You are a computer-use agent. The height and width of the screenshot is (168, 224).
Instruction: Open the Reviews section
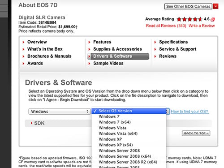coord(168,56)
